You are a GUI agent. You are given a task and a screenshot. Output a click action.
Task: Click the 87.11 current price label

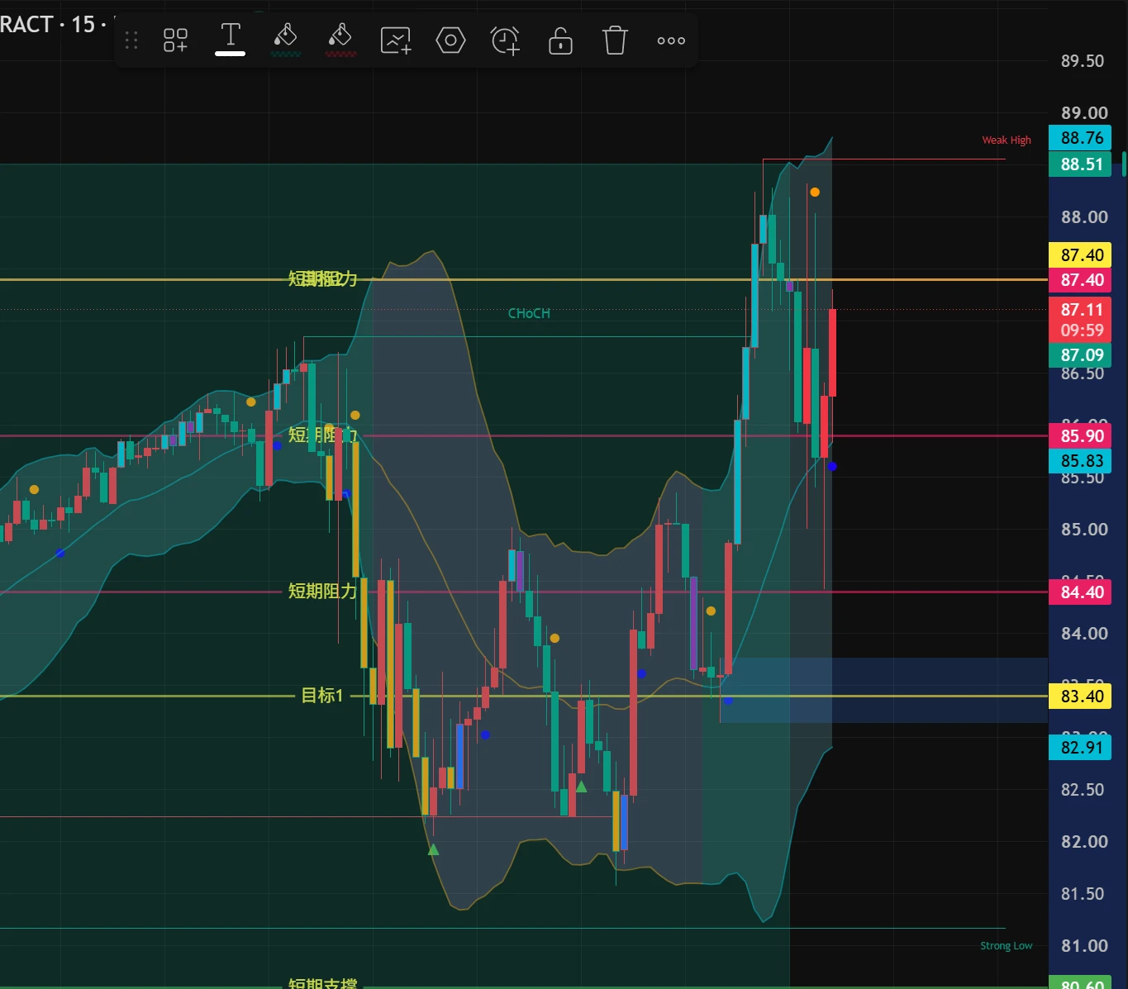(x=1082, y=310)
